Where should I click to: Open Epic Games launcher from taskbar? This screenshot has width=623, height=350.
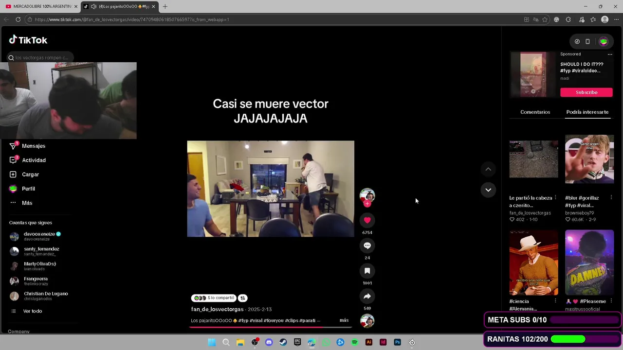297,342
